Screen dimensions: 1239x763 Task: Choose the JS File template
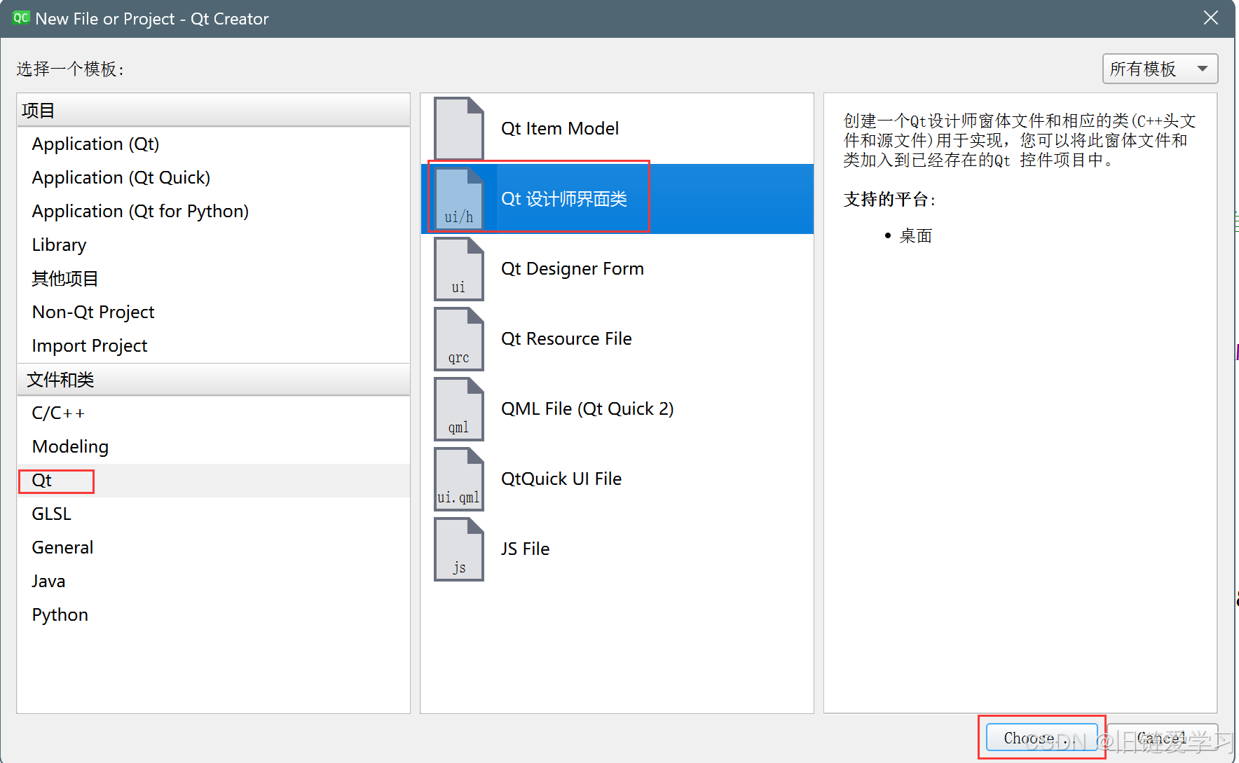(x=617, y=549)
